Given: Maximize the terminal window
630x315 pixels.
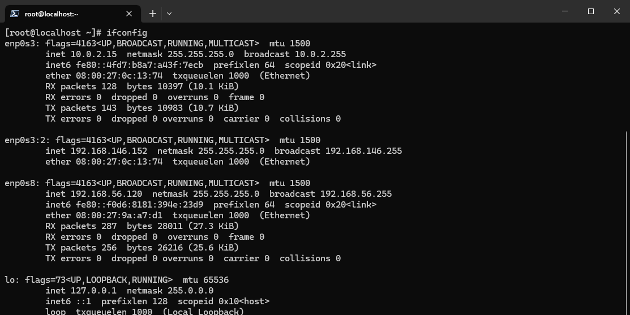Looking at the screenshot, I should point(590,11).
